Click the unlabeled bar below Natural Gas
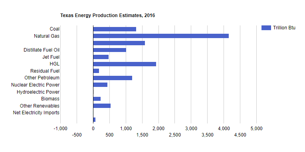Screen dimensions: 305x152 point(119,43)
